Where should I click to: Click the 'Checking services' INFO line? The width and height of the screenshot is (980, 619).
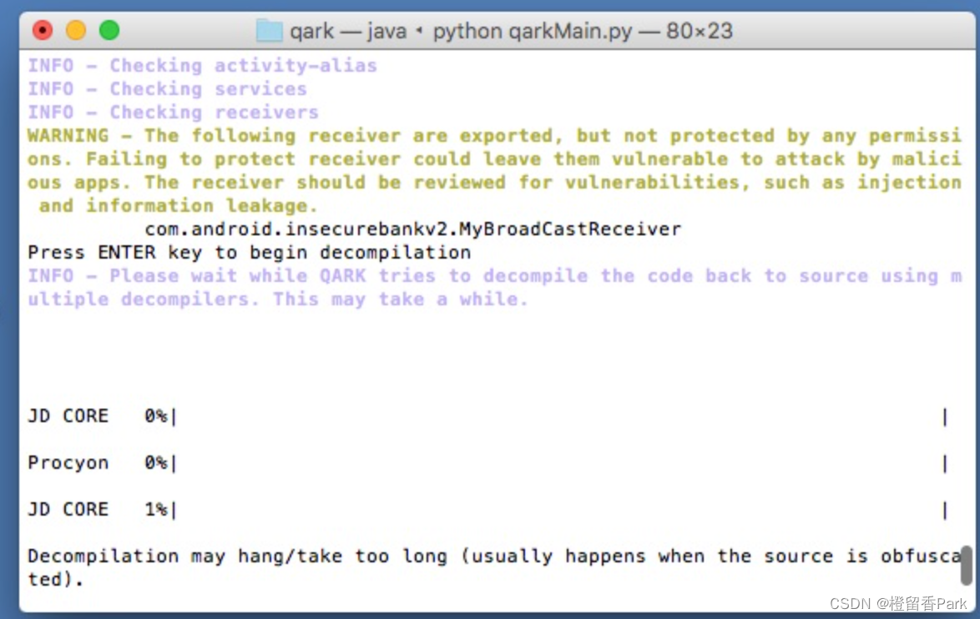click(167, 88)
